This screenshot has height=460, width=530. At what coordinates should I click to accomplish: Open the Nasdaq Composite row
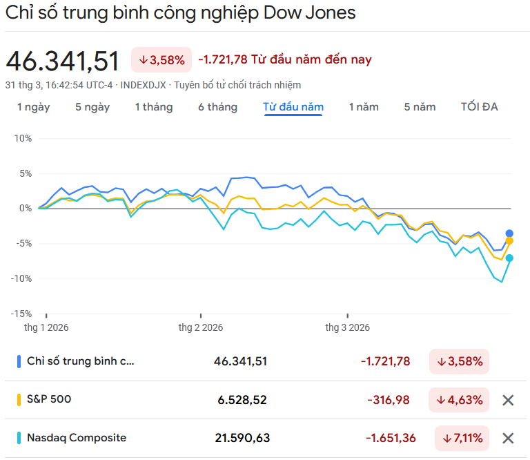(77, 438)
